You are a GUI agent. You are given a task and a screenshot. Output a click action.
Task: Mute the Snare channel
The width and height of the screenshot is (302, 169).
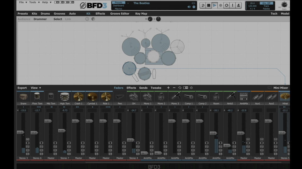(x=28, y=150)
